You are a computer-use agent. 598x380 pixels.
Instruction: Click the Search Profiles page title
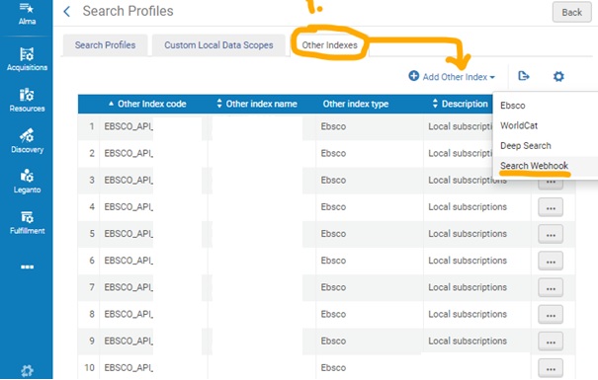click(x=128, y=11)
